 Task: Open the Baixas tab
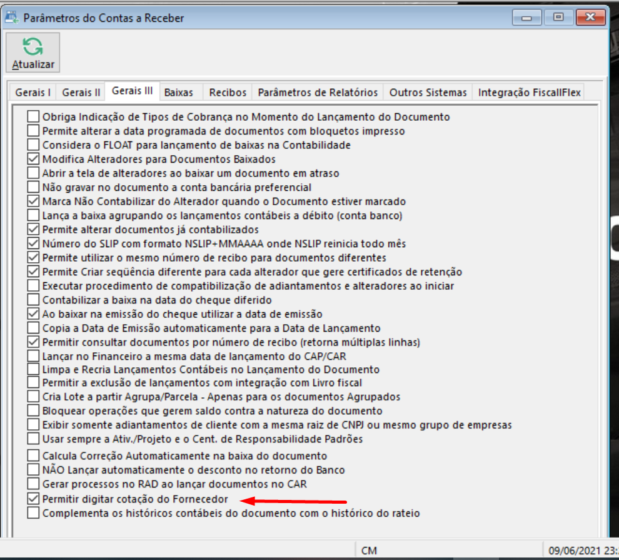[179, 93]
